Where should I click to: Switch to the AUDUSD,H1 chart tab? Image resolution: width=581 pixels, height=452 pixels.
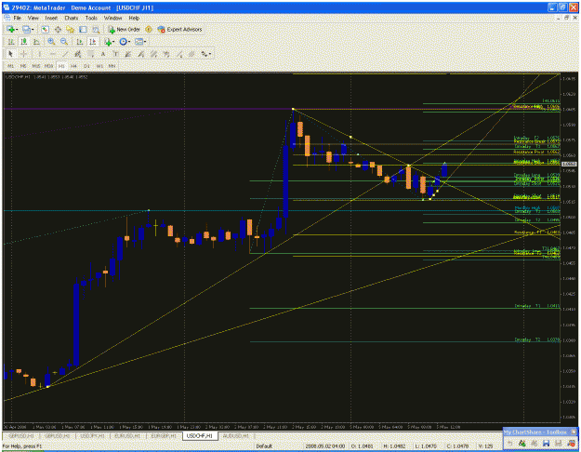pos(236,436)
